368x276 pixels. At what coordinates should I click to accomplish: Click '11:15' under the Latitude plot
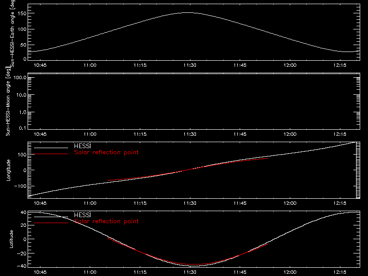(140, 272)
